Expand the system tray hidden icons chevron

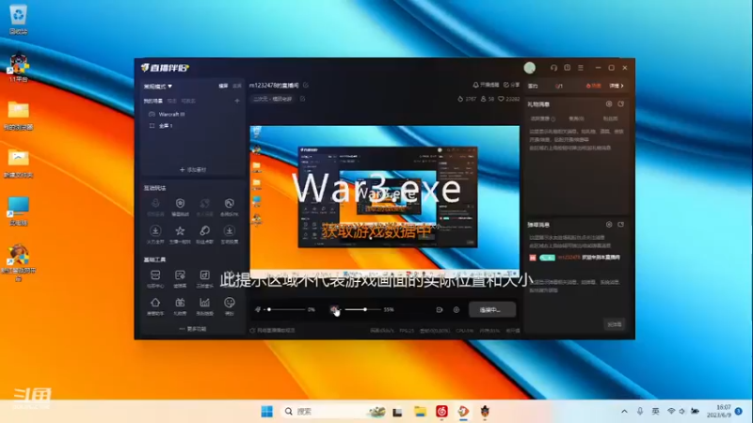[x=624, y=411]
